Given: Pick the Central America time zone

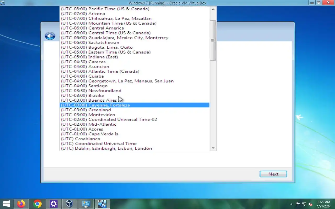Looking at the screenshot, I should [x=135, y=28].
